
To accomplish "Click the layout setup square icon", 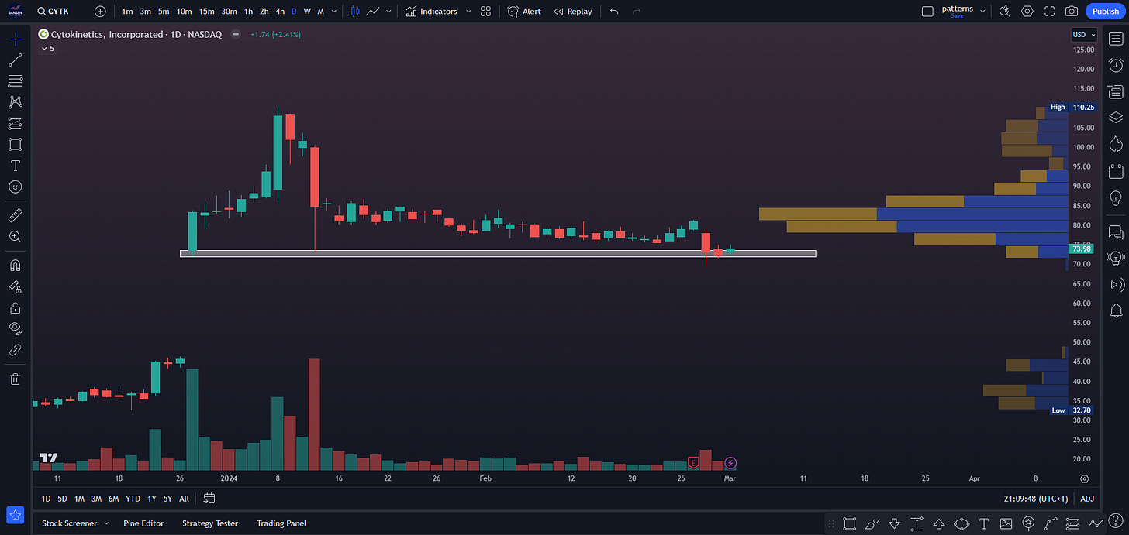I will pos(927,12).
